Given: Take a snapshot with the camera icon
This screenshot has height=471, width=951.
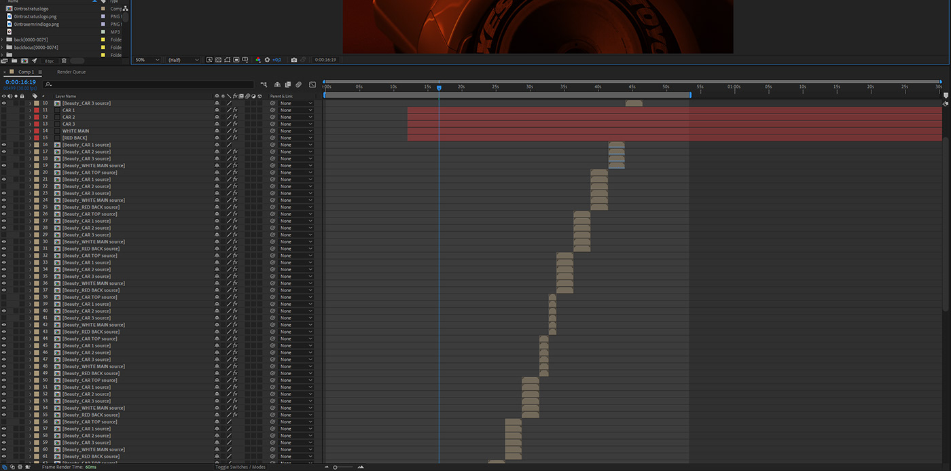Looking at the screenshot, I should (293, 60).
